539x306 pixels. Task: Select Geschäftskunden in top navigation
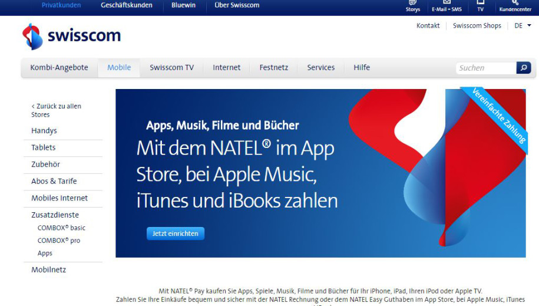pyautogui.click(x=127, y=5)
